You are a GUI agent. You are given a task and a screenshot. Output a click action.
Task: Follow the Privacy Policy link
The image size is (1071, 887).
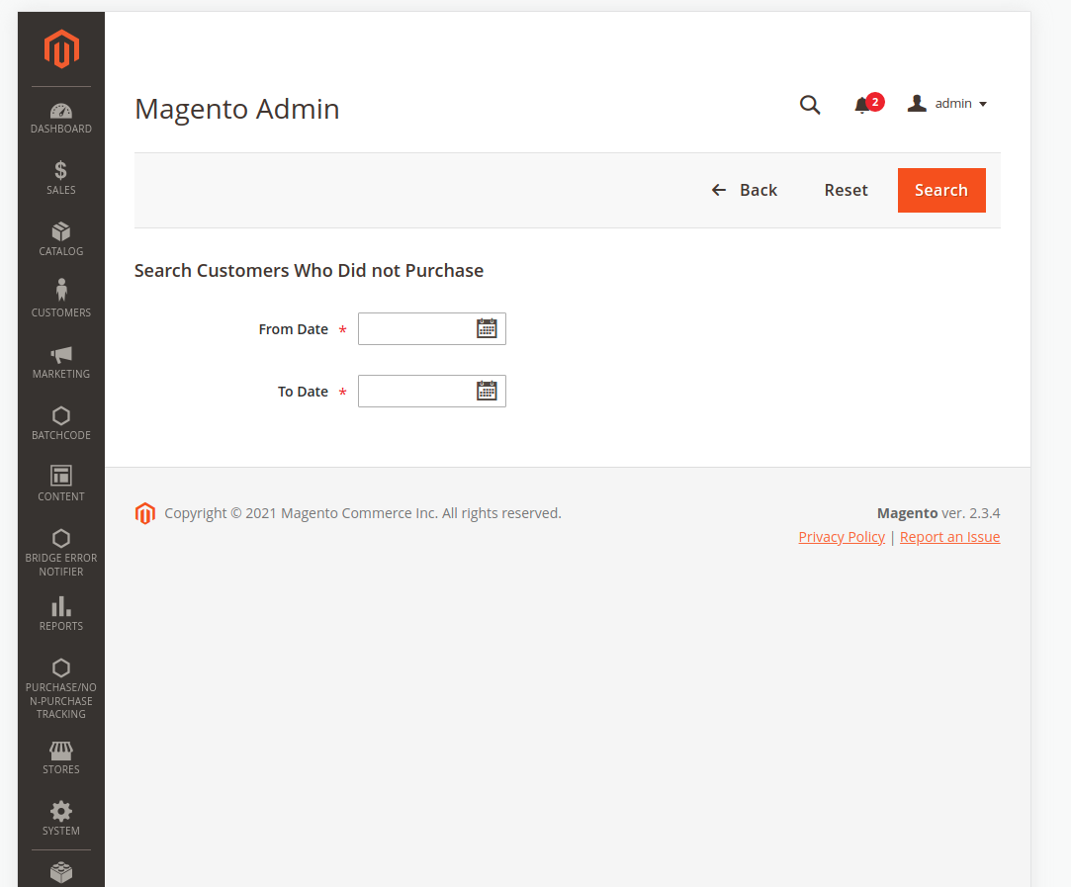tap(842, 537)
